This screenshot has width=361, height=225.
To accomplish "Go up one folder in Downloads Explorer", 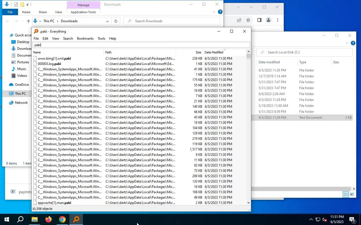I will (x=28, y=21).
